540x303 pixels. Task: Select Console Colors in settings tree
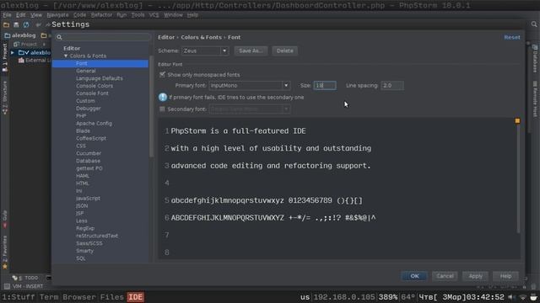click(x=94, y=86)
